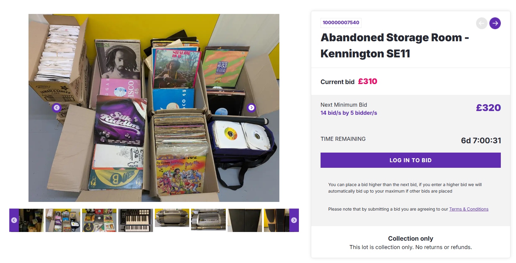Go to previous lot arrow
The image size is (516, 263).
(482, 23)
